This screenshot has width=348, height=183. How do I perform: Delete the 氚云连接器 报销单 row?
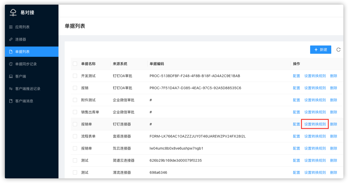(333, 148)
